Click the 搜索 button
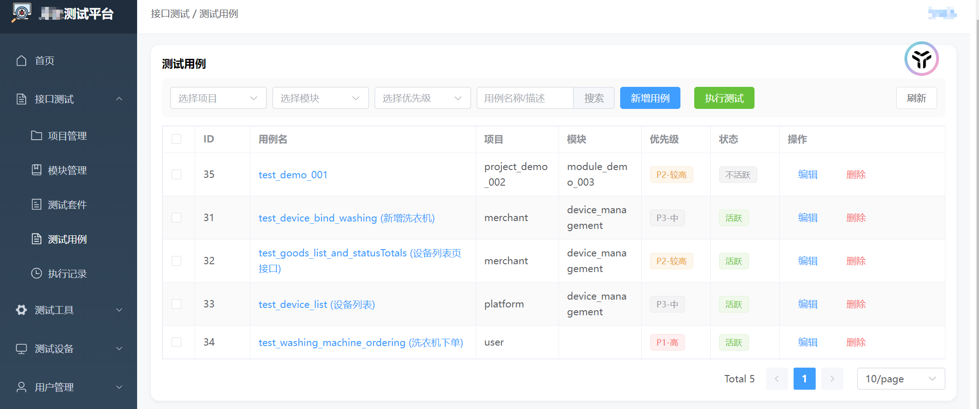The width and height of the screenshot is (979, 409). [594, 98]
